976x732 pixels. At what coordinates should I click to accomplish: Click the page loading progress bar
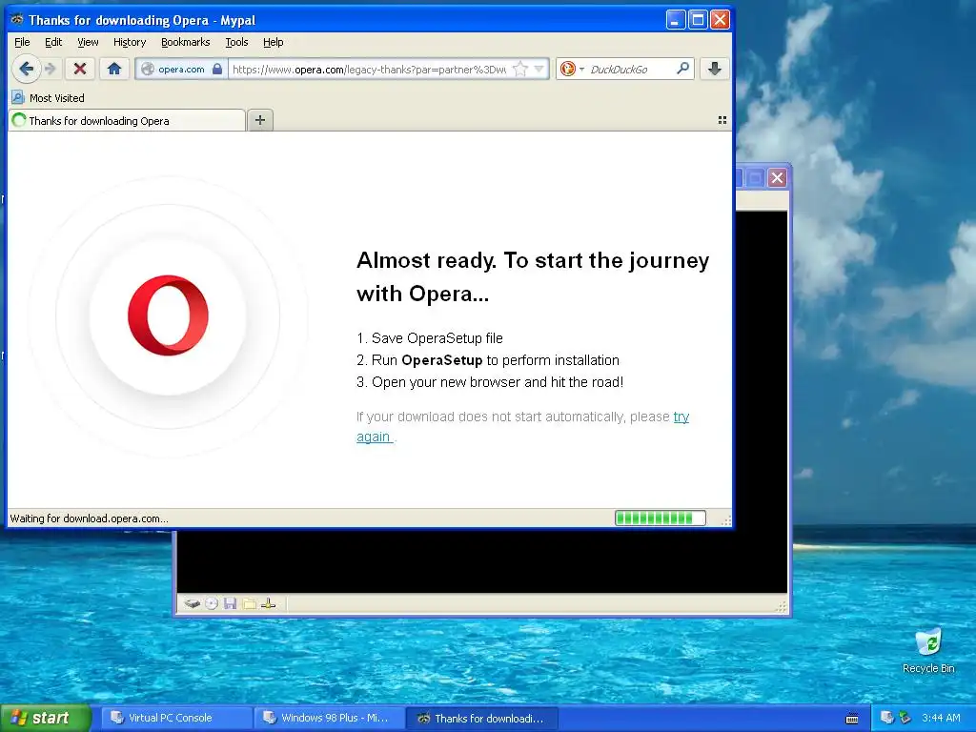[x=661, y=518]
